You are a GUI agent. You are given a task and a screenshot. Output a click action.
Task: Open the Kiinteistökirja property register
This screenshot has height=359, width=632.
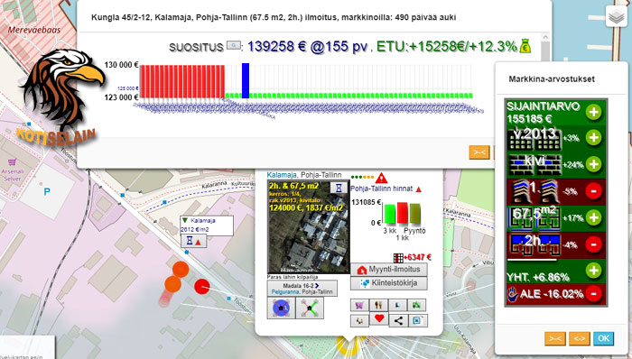coord(388,283)
